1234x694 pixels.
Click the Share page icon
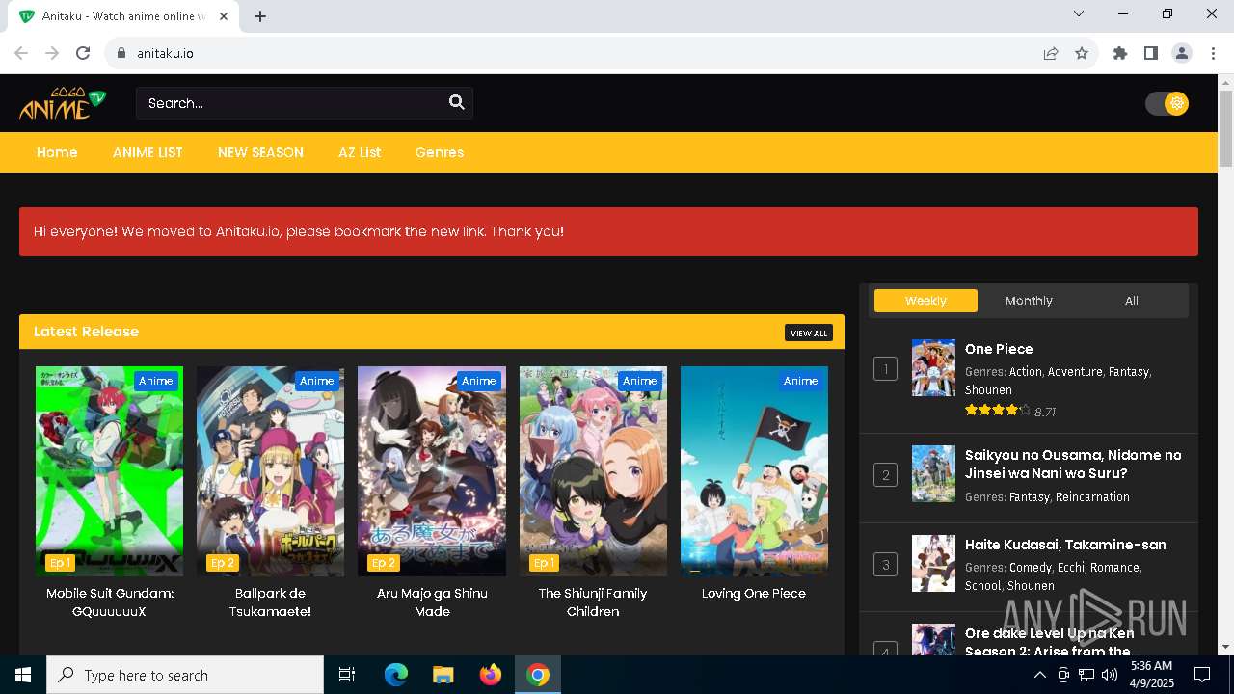pos(1051,53)
